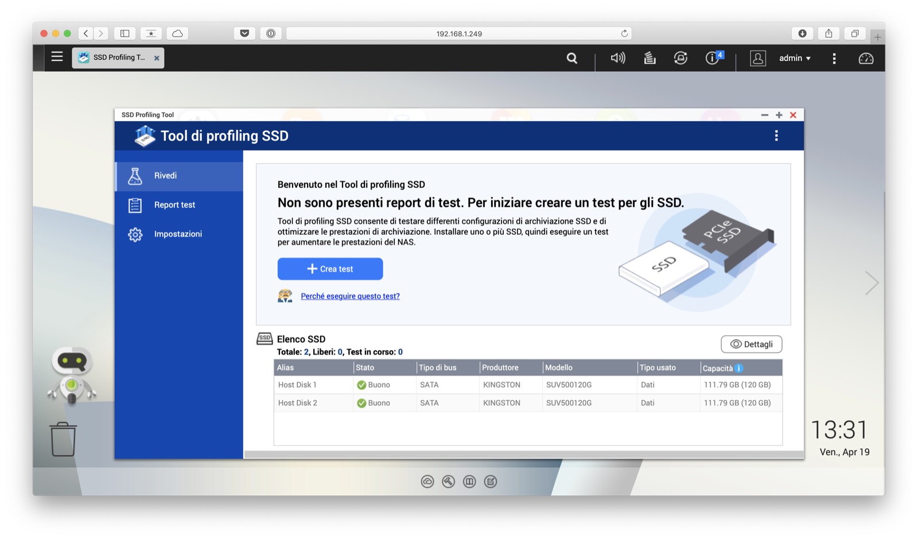Click third bottom dock icon
The height and width of the screenshot is (539, 918).
469,482
